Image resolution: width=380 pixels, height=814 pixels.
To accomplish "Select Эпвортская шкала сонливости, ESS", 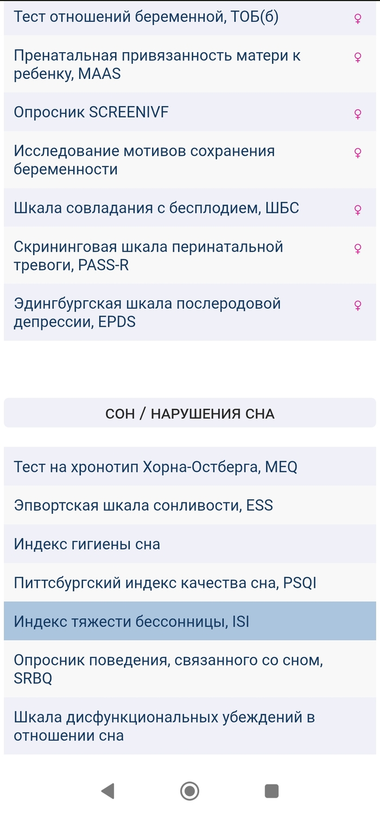I will pyautogui.click(x=143, y=505).
